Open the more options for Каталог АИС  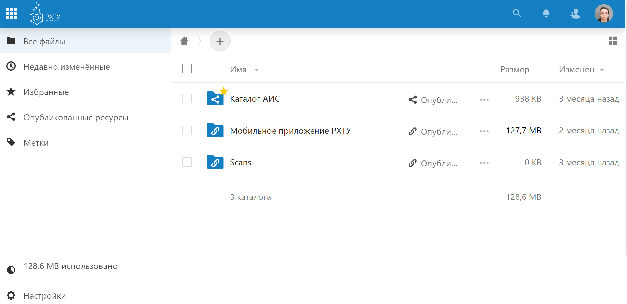[484, 100]
